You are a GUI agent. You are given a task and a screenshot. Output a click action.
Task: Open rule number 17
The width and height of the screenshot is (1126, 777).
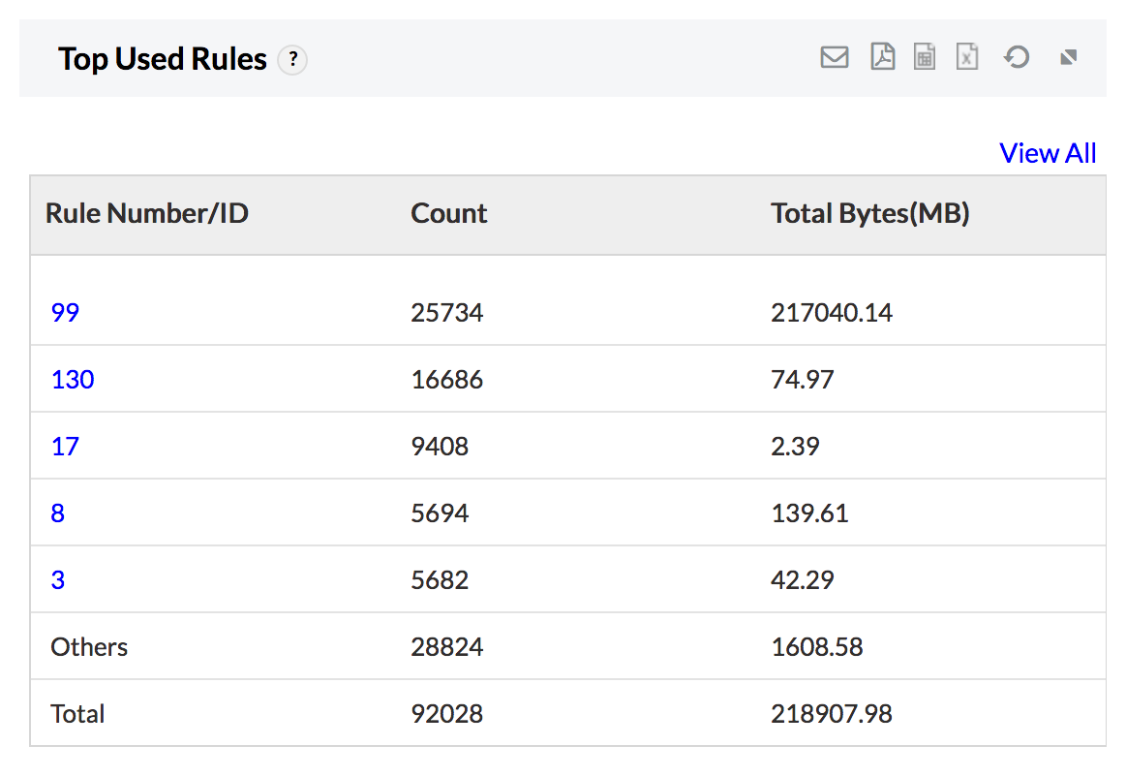(x=65, y=446)
